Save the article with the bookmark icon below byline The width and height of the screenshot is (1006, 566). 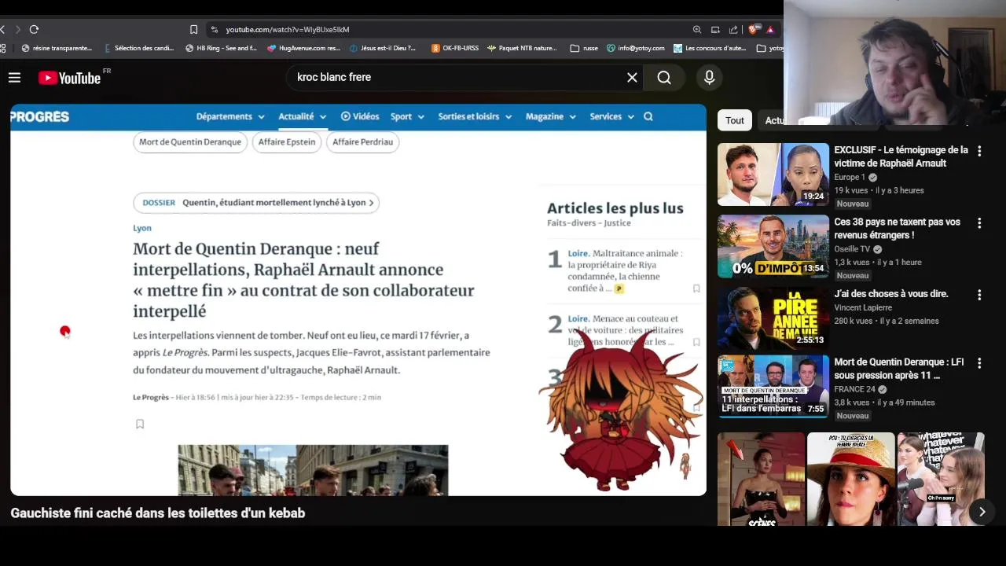click(x=140, y=424)
